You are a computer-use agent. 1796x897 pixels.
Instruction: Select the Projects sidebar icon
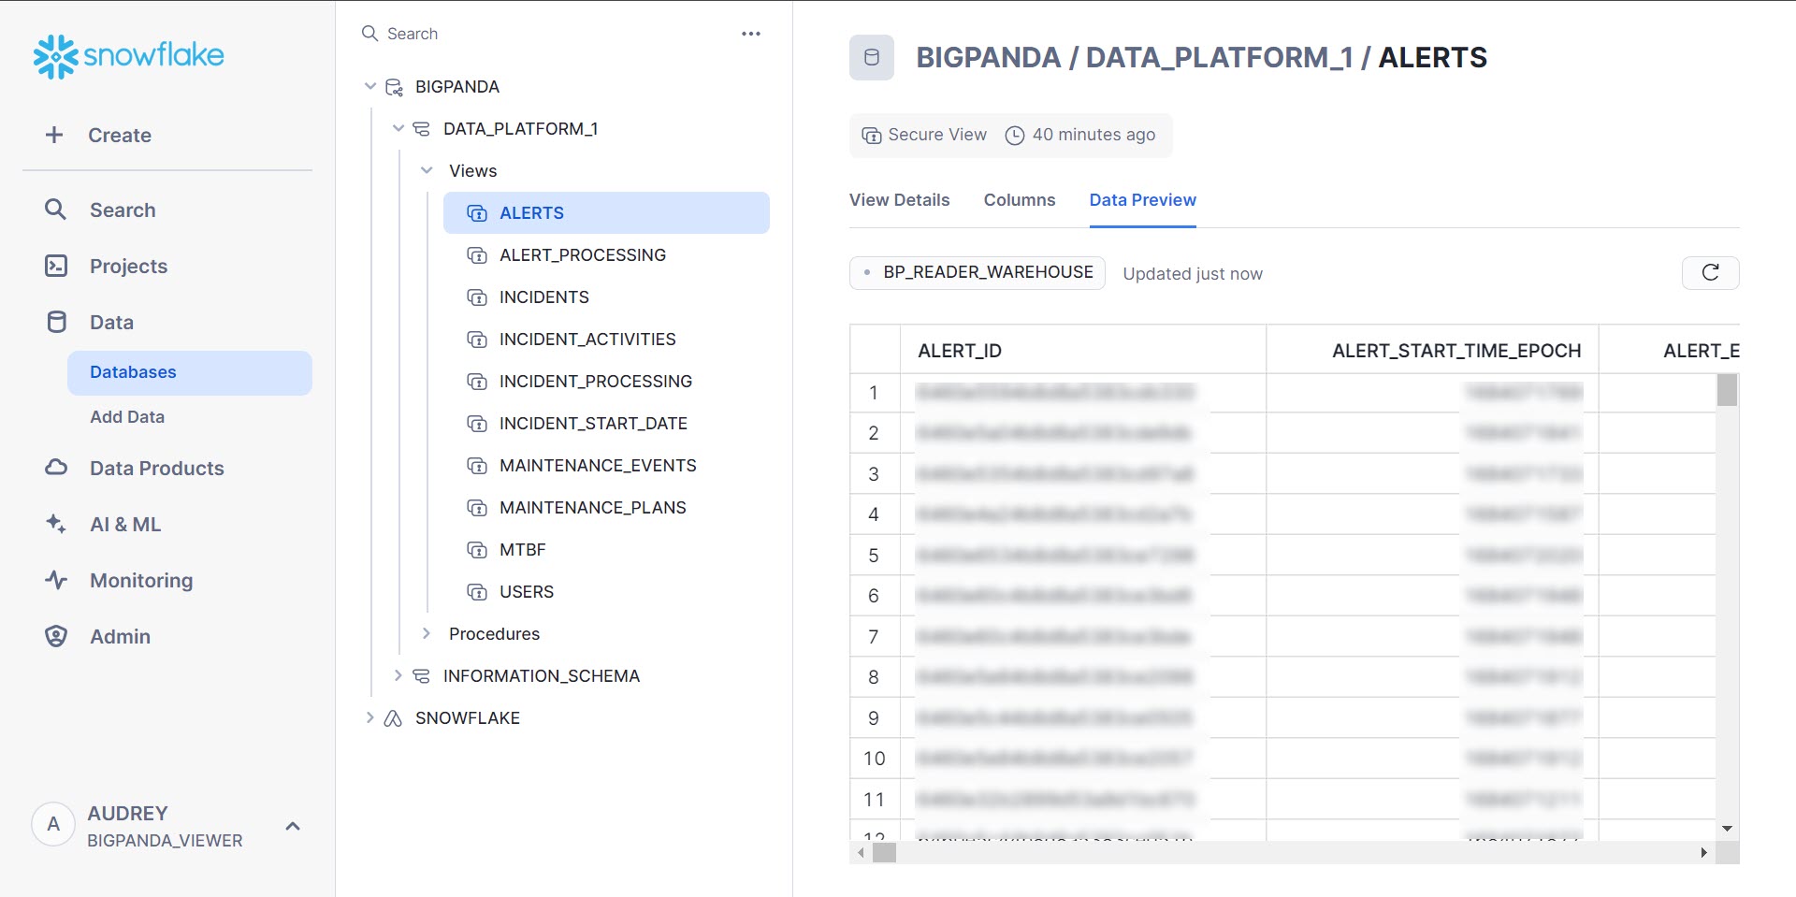tap(55, 266)
